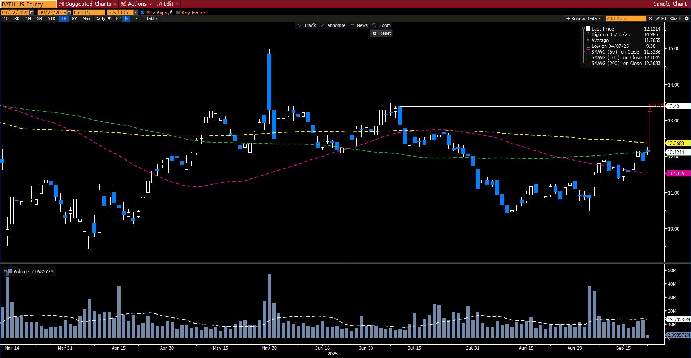Select the Max range tab
The height and width of the screenshot is (358, 691).
tap(86, 19)
